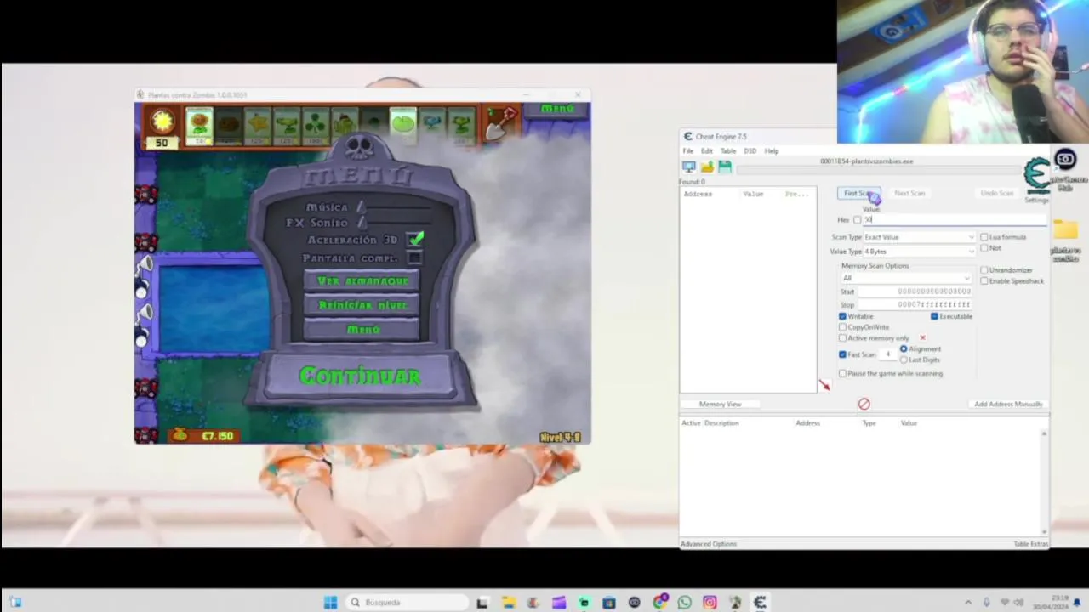Open Cheat Engine taskbar icon
1089x612 pixels.
[x=760, y=603]
